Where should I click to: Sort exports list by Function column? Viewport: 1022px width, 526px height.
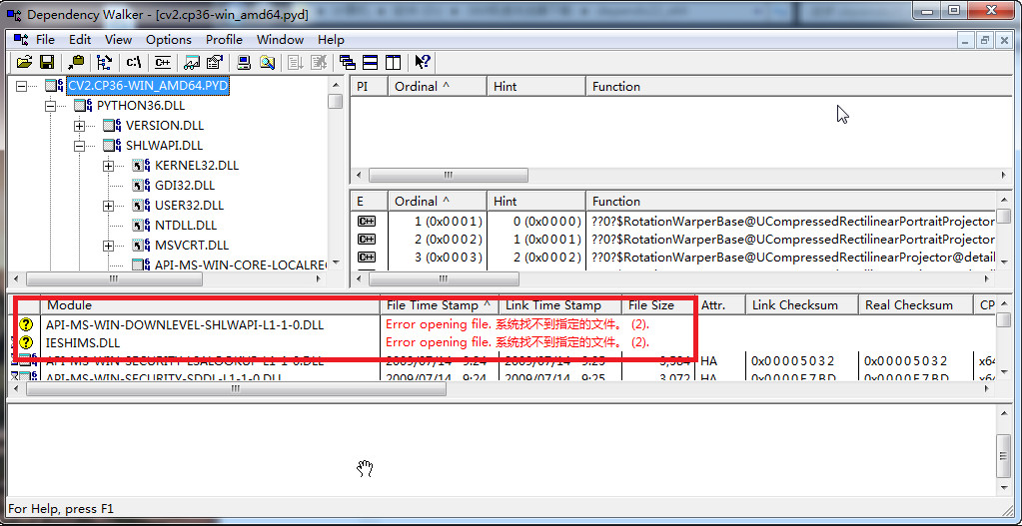(x=790, y=202)
